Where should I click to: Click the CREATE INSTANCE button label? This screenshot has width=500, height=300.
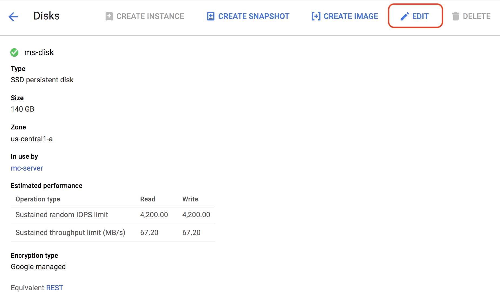point(150,16)
